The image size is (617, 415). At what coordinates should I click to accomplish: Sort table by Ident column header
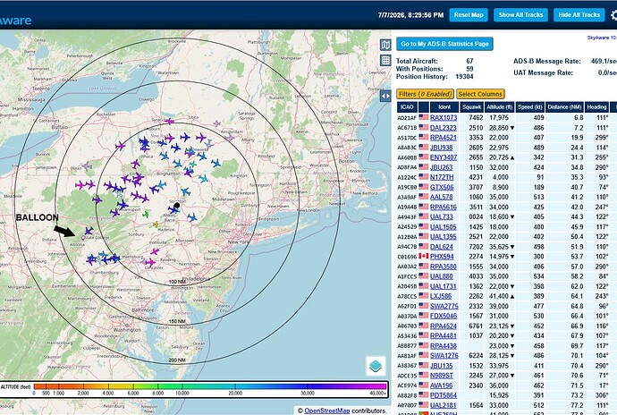pyautogui.click(x=444, y=107)
